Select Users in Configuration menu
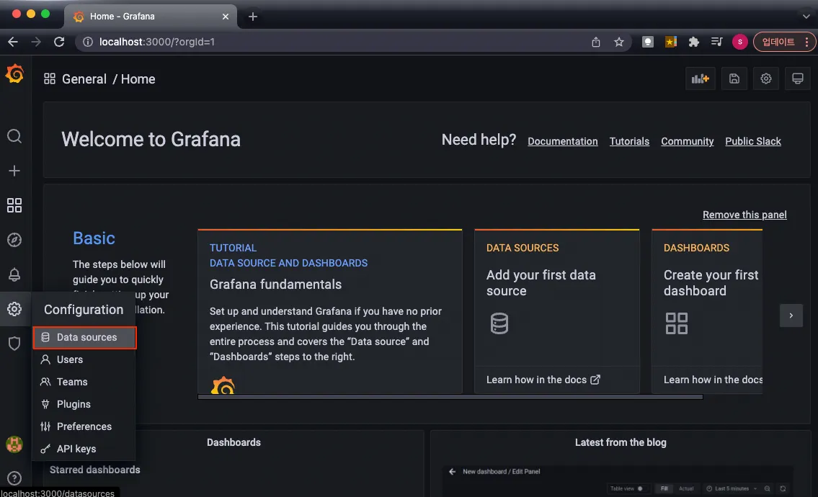Screen dimensions: 818x497 pos(84,359)
